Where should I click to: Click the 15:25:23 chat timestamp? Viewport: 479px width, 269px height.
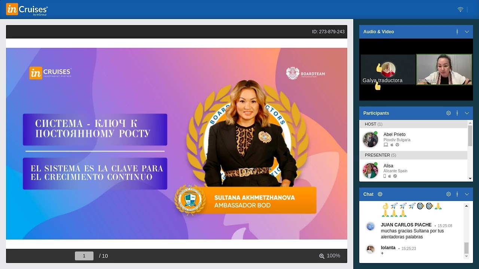[x=409, y=248]
